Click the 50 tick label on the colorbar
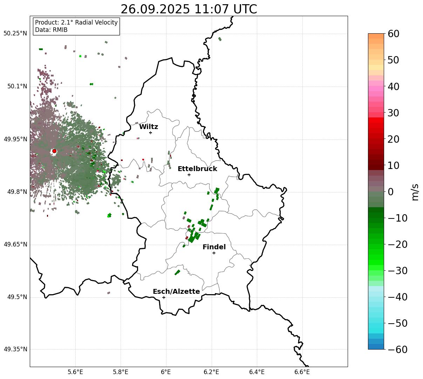 pyautogui.click(x=393, y=60)
